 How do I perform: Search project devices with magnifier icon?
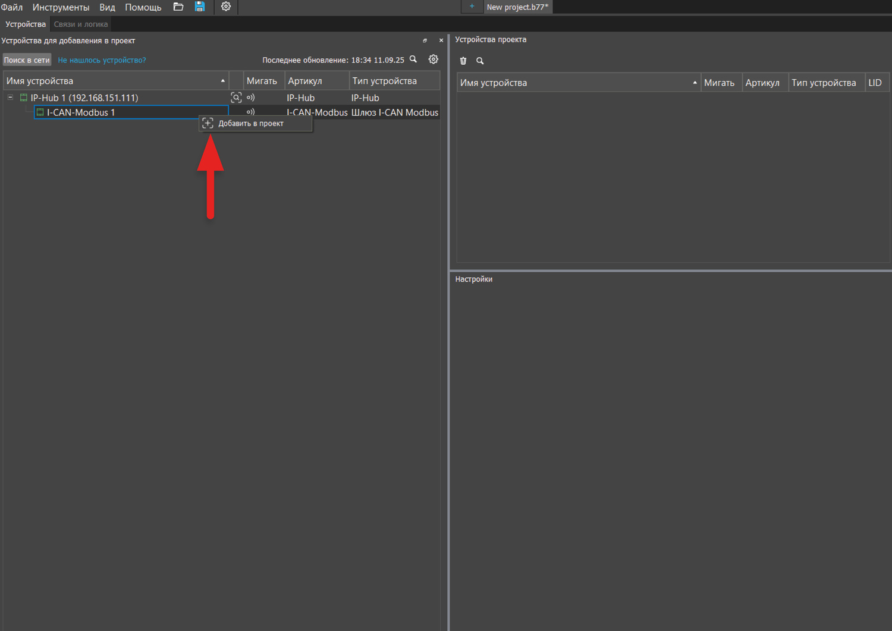click(x=480, y=61)
